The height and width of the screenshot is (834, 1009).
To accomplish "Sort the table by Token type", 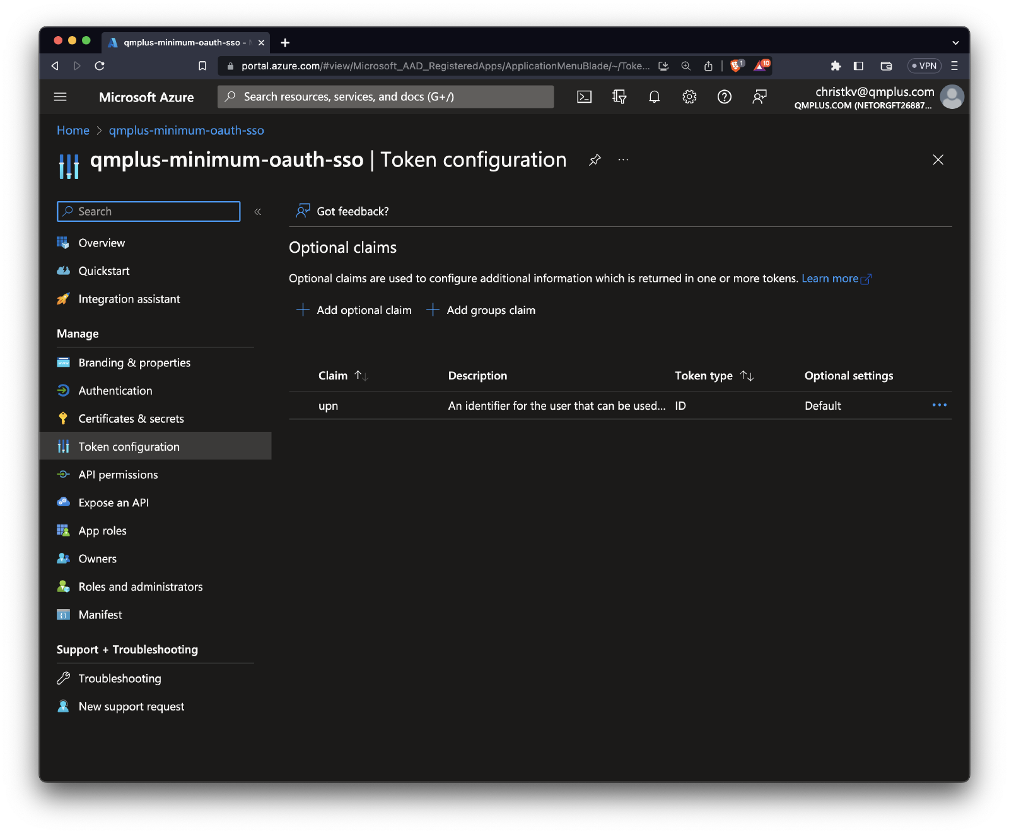I will tap(747, 376).
